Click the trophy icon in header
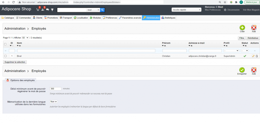Viewport: 260px width, 123px height. click(x=53, y=10)
